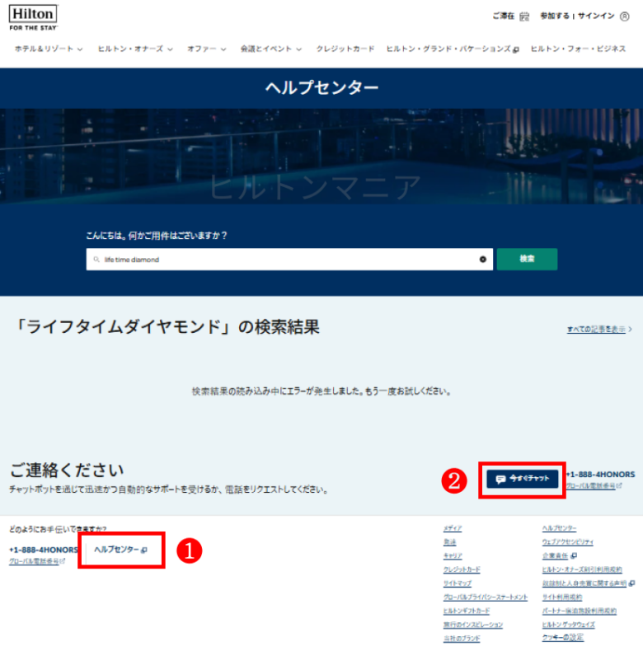
Task: Click the external-link icon beside 企業責任
Action: tap(574, 555)
